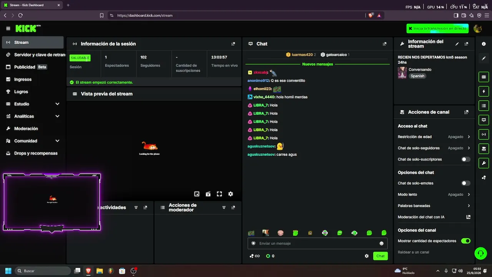The height and width of the screenshot is (277, 492).
Task: Toggle the chat bubble widget in right sidebar
Action: [484, 120]
